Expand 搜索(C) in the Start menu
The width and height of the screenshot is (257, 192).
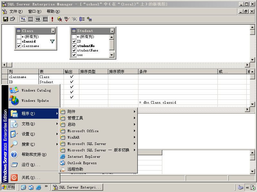34,144
